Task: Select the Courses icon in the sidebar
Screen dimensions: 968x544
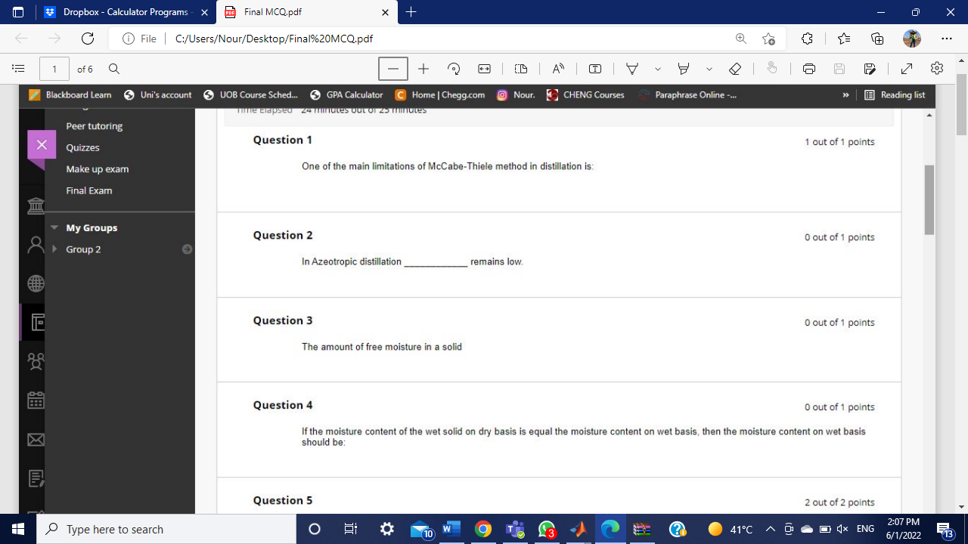Action: tap(35, 322)
